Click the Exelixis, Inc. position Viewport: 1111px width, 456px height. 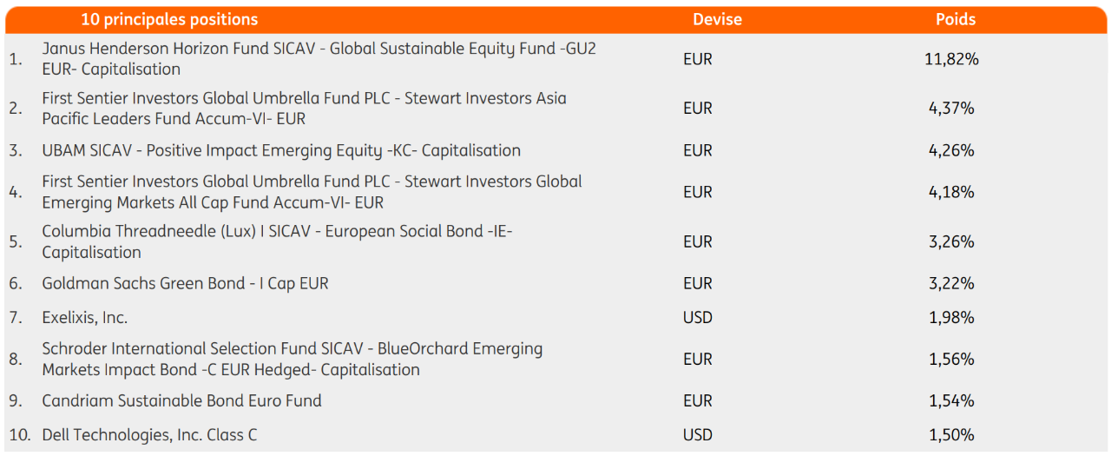85,317
